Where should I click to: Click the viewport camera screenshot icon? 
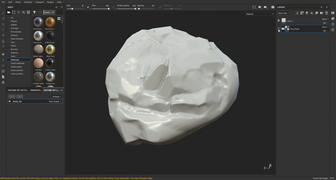point(273,7)
